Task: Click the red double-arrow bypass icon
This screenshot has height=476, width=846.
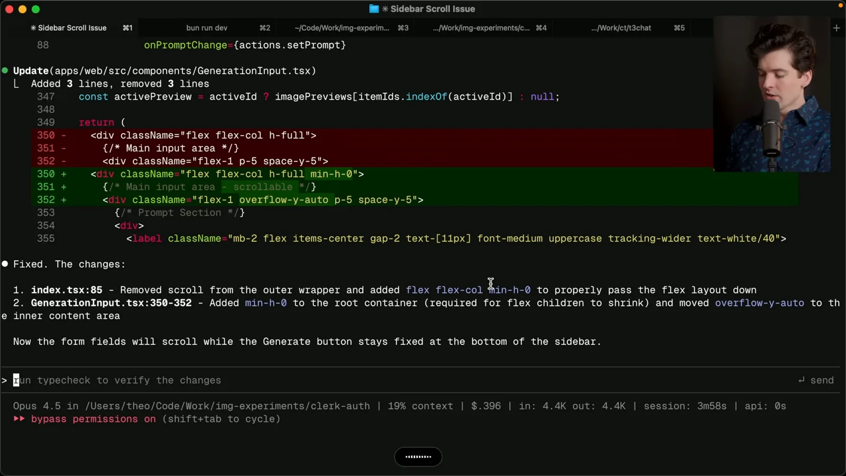Action: tap(19, 418)
